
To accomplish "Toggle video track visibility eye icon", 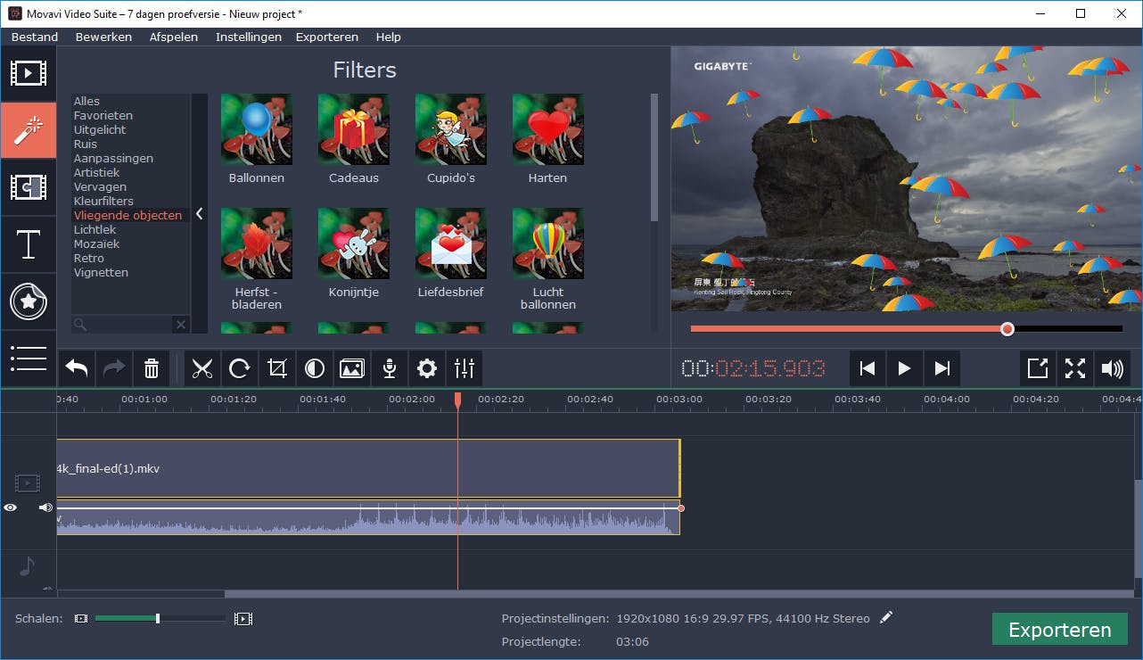I will point(11,507).
